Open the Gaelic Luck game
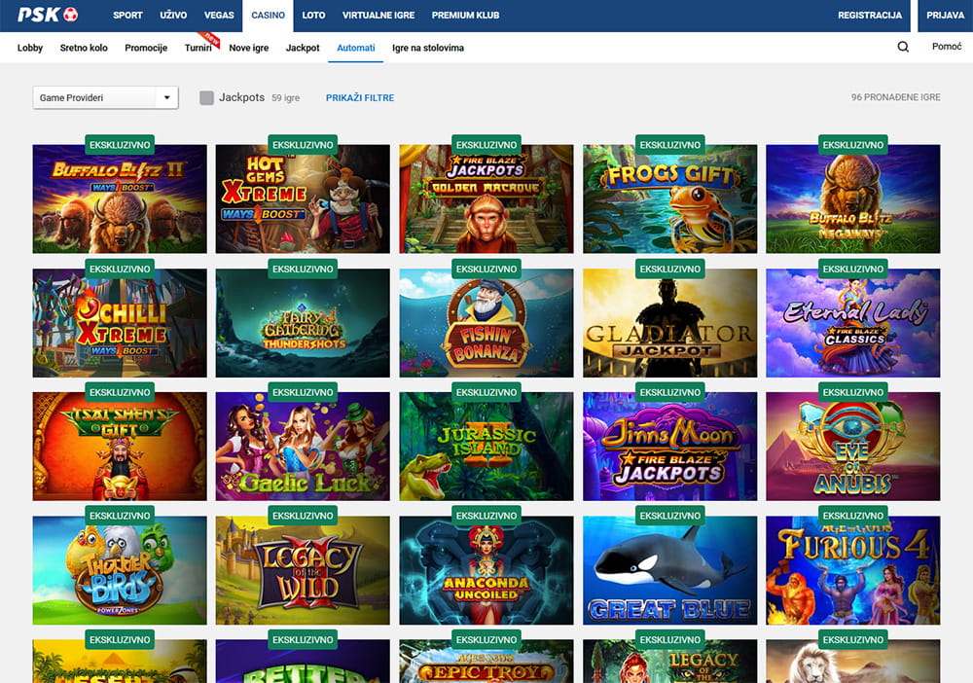The width and height of the screenshot is (973, 683). pos(303,446)
